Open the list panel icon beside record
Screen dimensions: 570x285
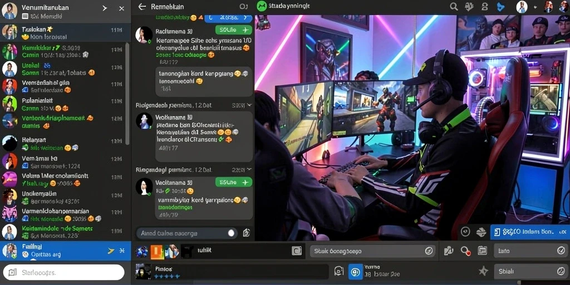[483, 250]
